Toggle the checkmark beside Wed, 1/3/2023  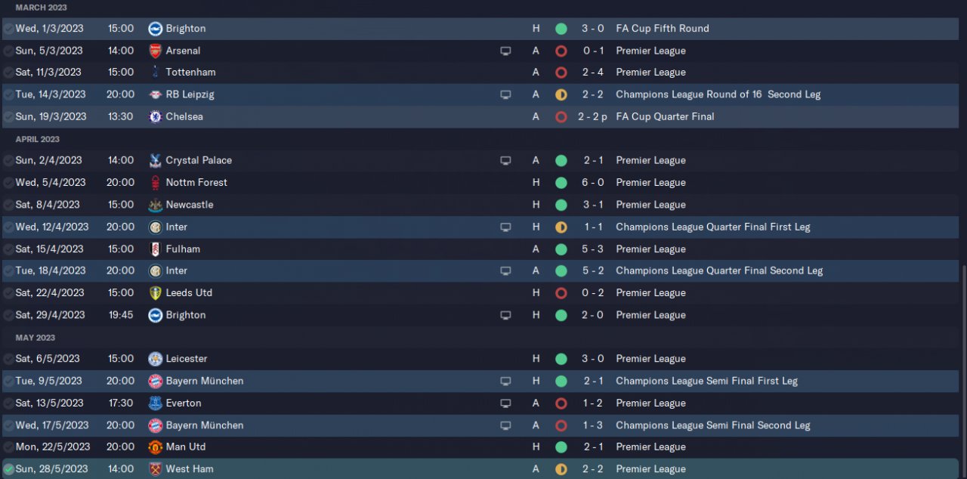pos(8,29)
